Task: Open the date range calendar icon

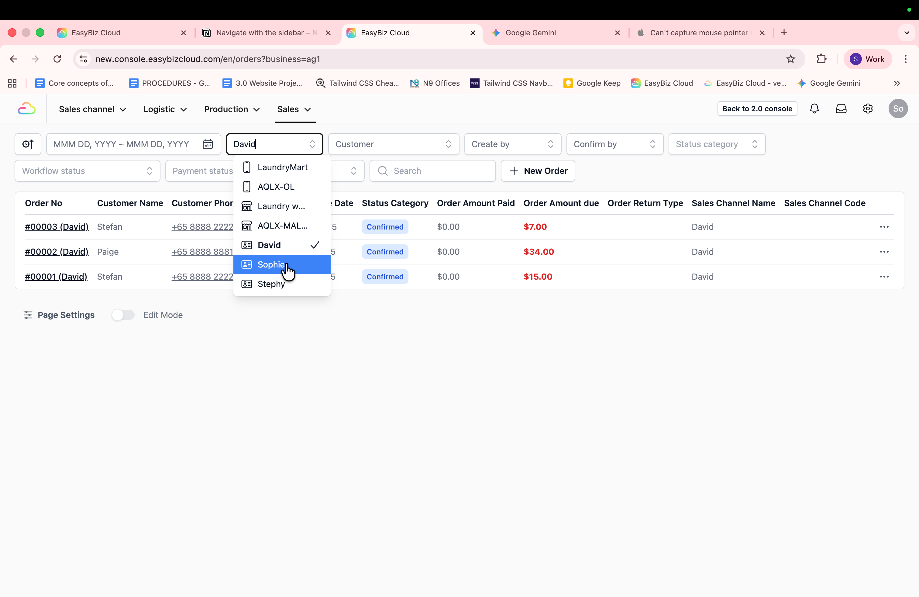Action: click(208, 144)
